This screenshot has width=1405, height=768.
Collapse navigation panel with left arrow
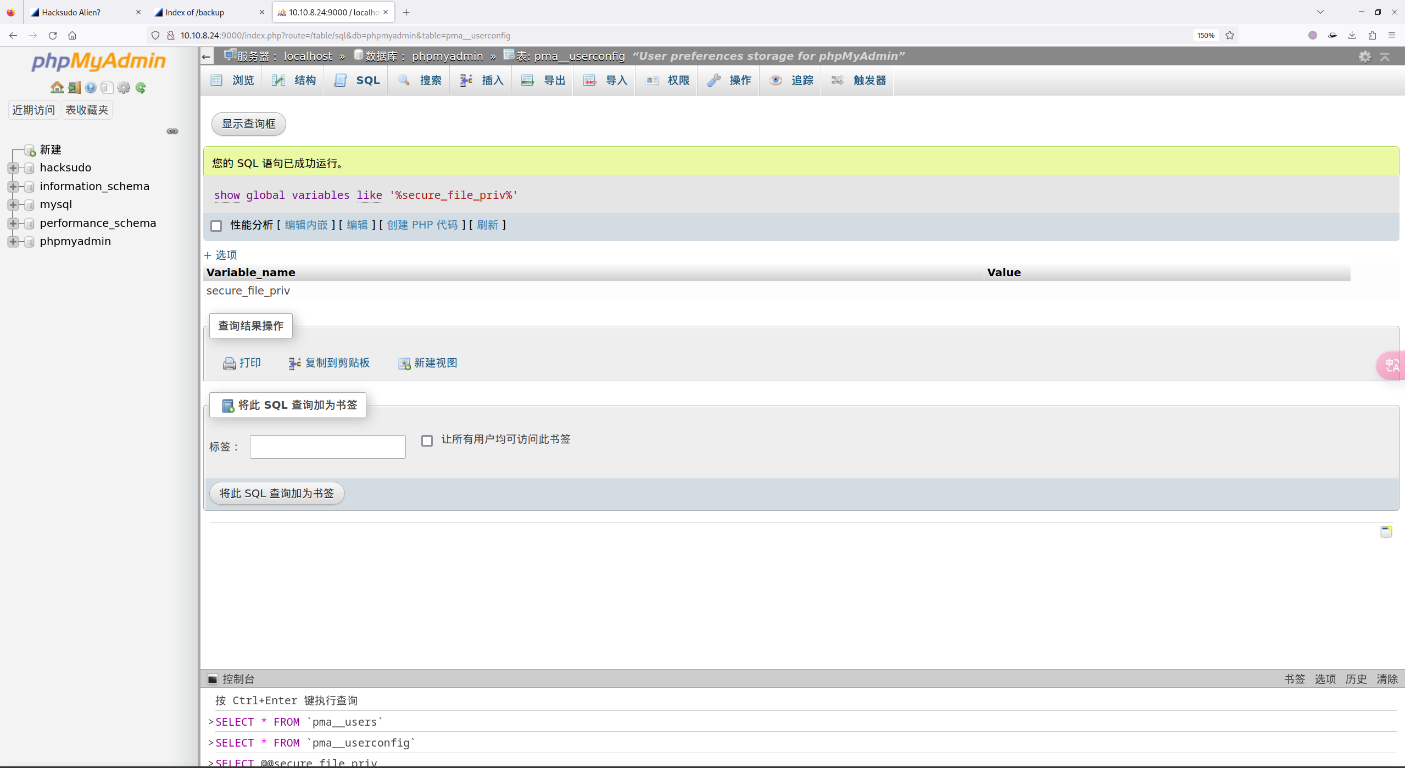click(x=207, y=56)
